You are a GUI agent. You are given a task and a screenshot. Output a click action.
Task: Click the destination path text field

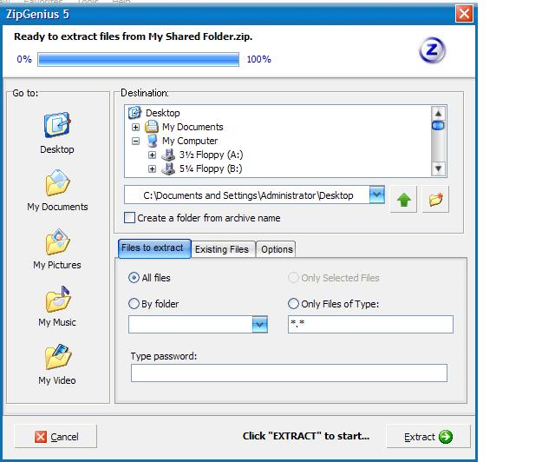click(x=246, y=195)
